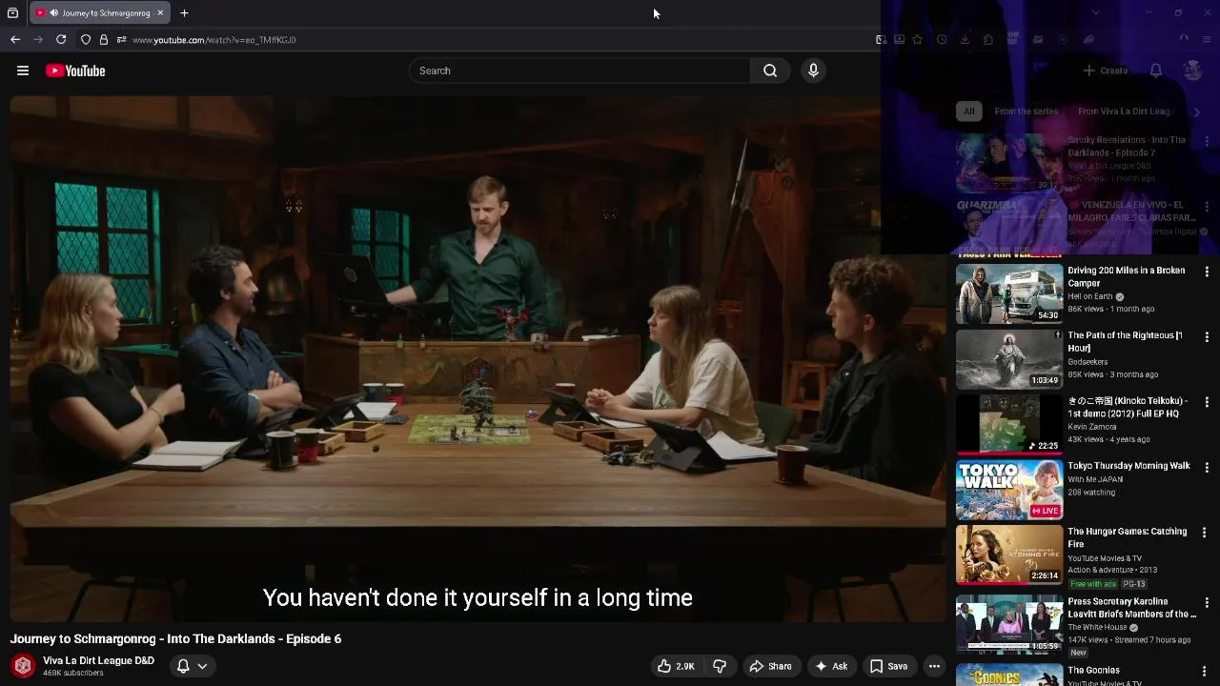Pause the video by clicking the player
Image resolution: width=1220 pixels, height=686 pixels.
(478, 357)
